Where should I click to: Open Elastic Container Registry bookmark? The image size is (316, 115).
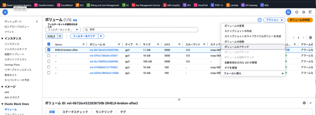pyautogui.click(x=17, y=5)
